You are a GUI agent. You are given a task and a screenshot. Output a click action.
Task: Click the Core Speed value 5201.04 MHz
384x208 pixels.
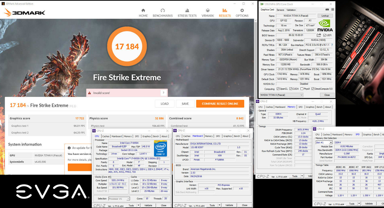tap(118, 180)
